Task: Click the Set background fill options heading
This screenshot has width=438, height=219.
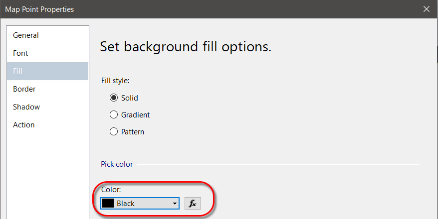Action: click(x=186, y=47)
